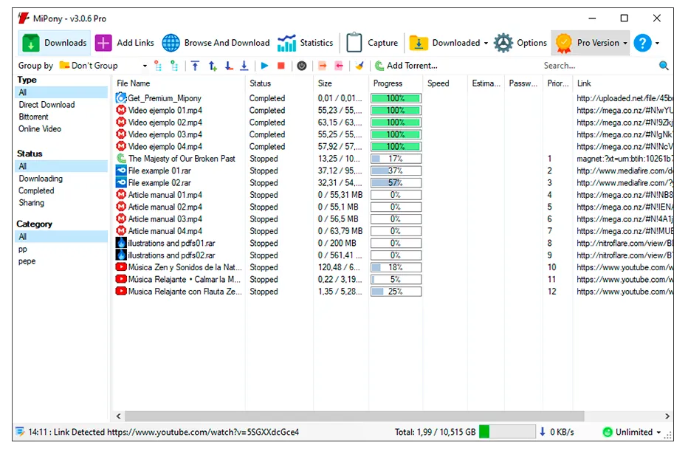Move selection to bottom of queue

coord(244,66)
